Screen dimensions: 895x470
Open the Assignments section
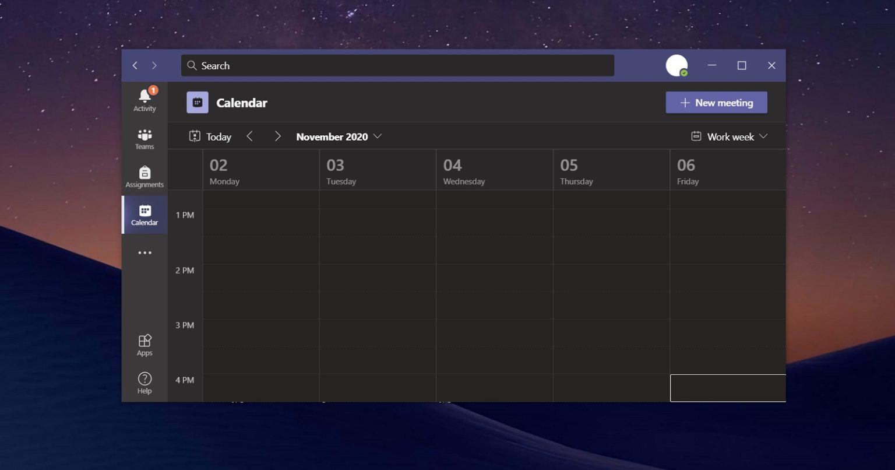point(144,176)
